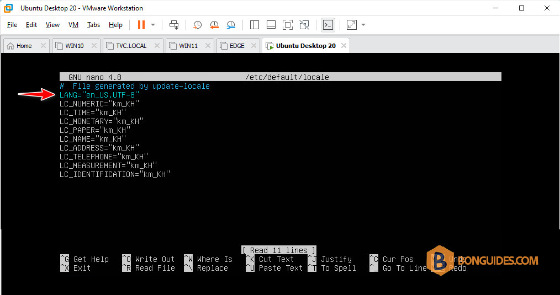This screenshot has height=295, width=560.
Task: Open the power options dropdown arrow
Action: click(x=153, y=25)
